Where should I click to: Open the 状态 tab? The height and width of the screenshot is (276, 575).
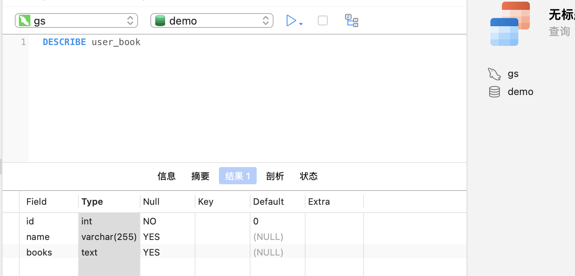pos(309,176)
